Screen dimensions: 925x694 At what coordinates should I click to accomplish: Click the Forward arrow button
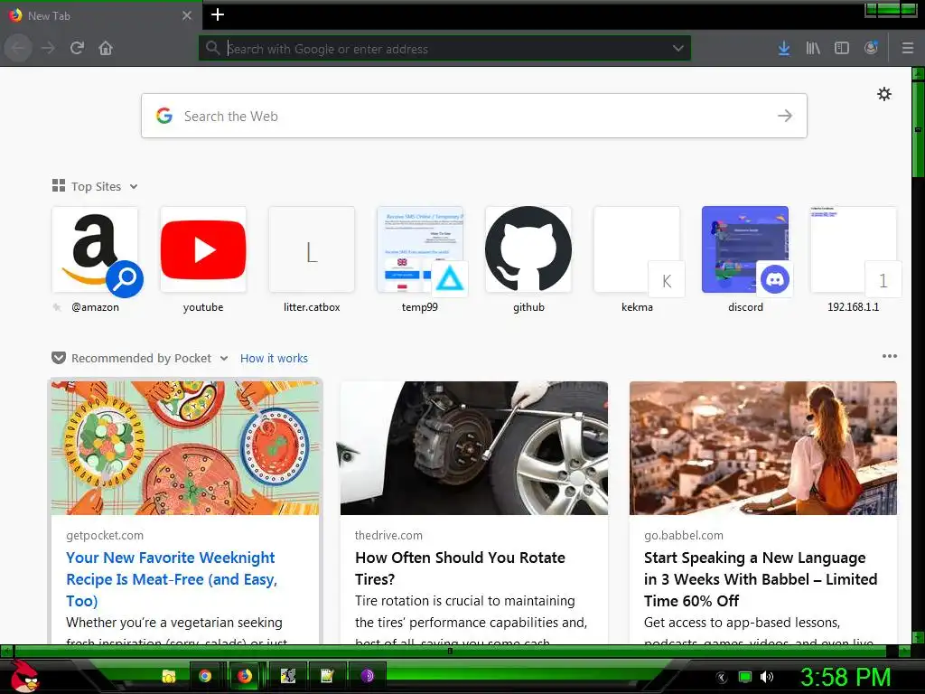tap(49, 48)
